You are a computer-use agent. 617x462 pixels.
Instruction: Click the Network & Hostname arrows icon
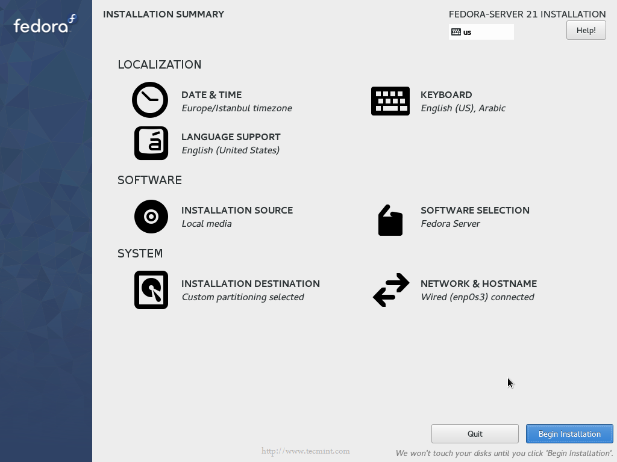(x=391, y=290)
